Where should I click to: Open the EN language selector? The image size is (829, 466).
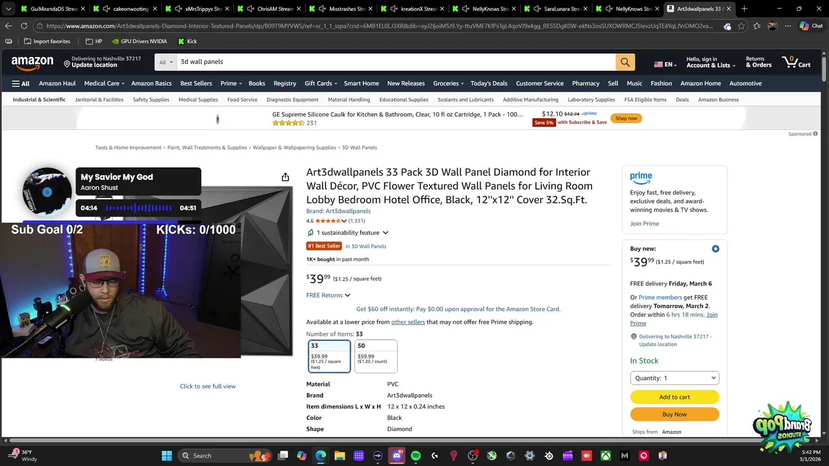tap(665, 64)
